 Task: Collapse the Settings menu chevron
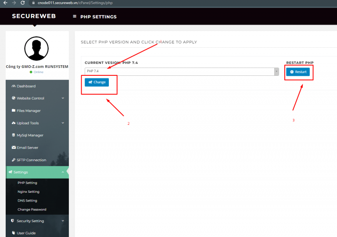click(x=63, y=172)
